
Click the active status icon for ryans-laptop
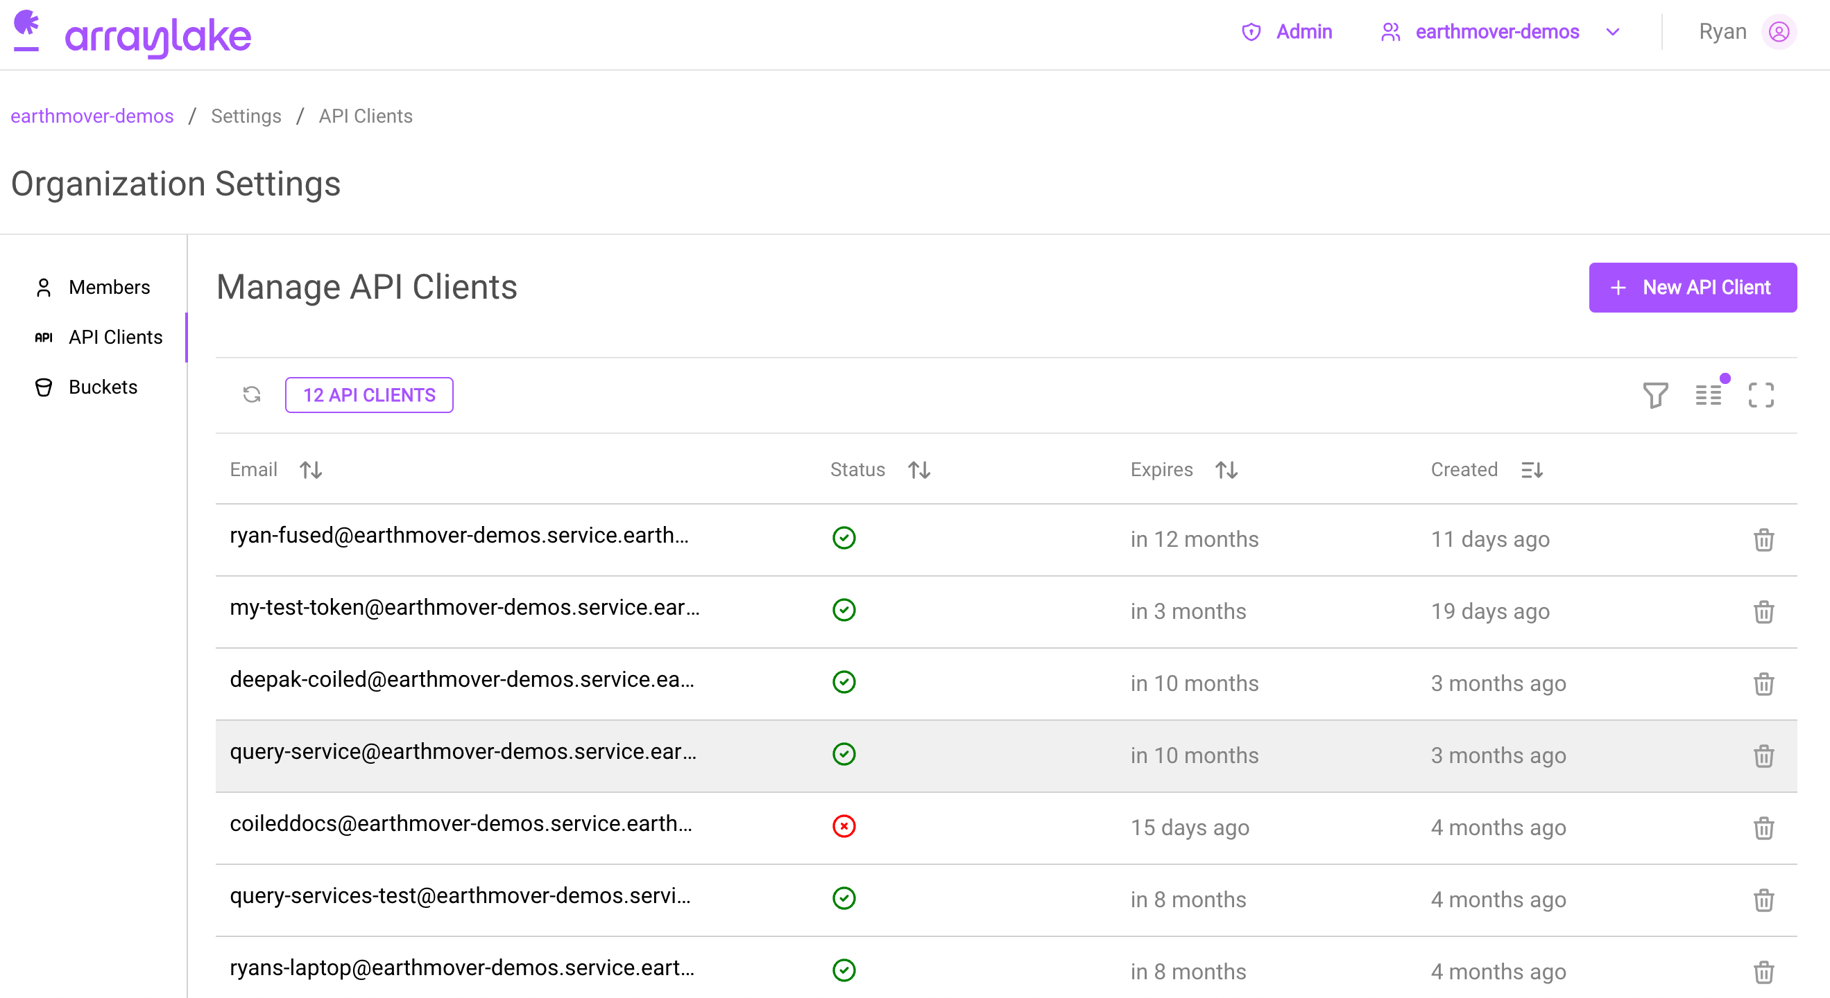[844, 970]
